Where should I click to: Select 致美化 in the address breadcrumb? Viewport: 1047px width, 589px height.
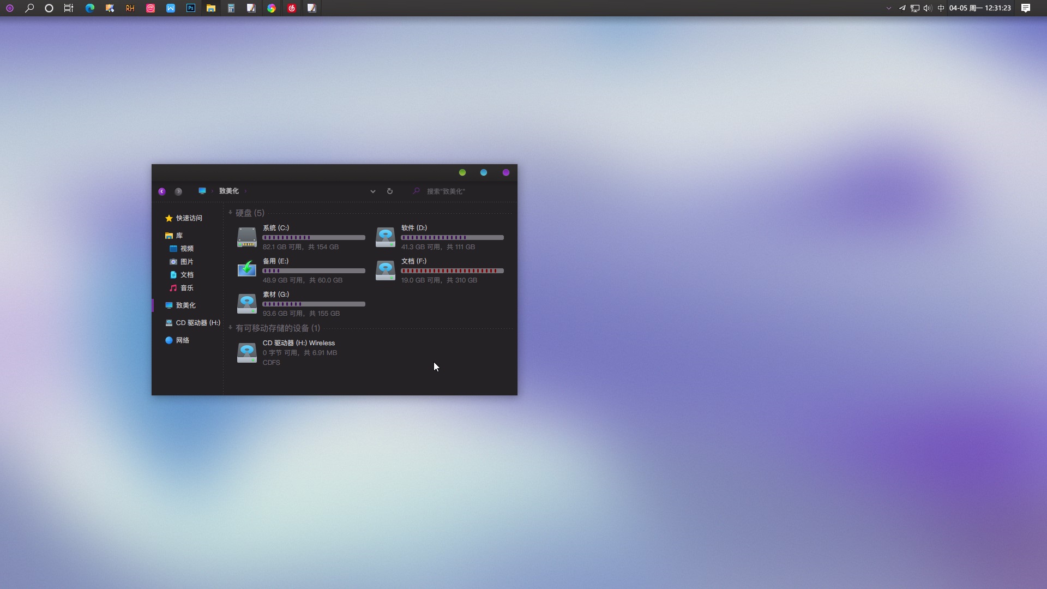coord(229,191)
